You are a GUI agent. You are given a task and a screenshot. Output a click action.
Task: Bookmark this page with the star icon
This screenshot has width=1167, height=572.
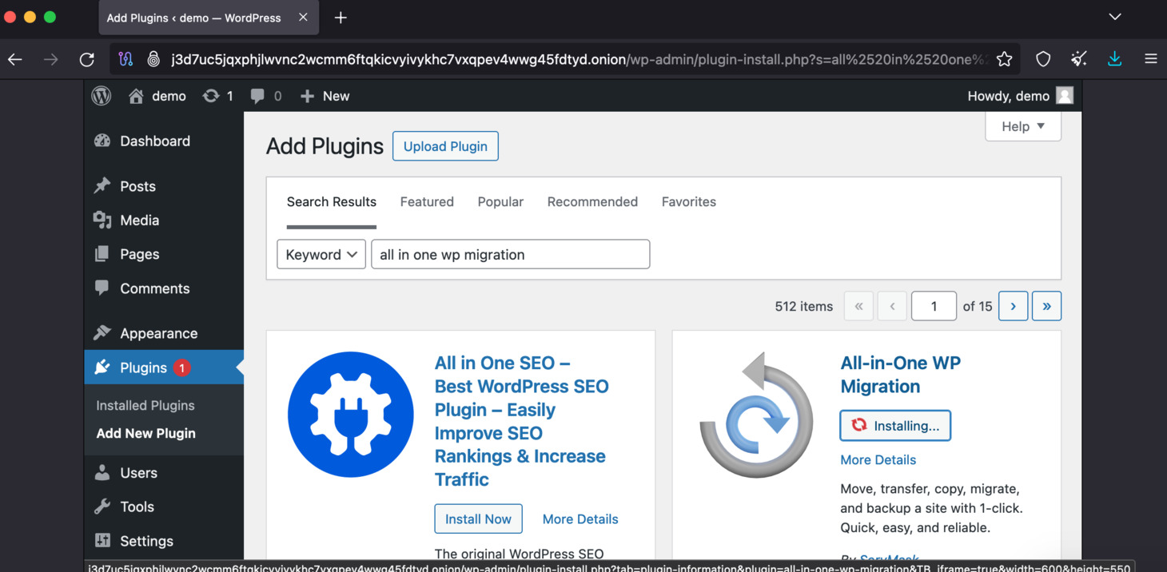(x=1005, y=59)
